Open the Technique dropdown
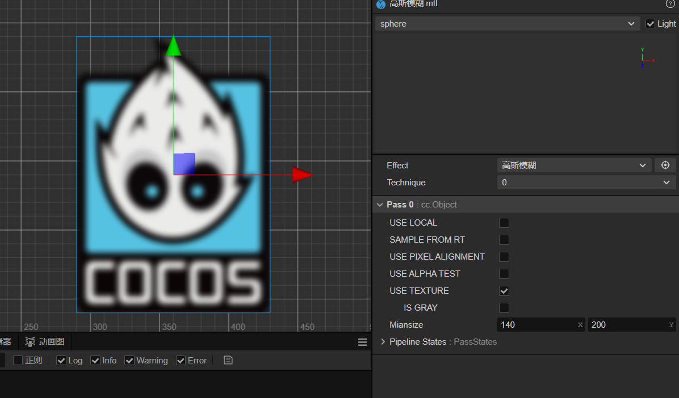This screenshot has width=679, height=398. [x=586, y=183]
